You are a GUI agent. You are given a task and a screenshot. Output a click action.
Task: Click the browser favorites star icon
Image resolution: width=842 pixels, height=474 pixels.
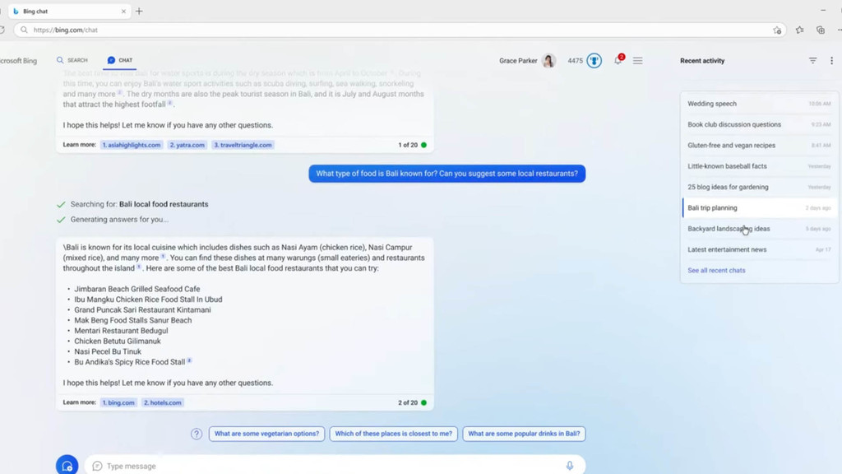point(778,29)
